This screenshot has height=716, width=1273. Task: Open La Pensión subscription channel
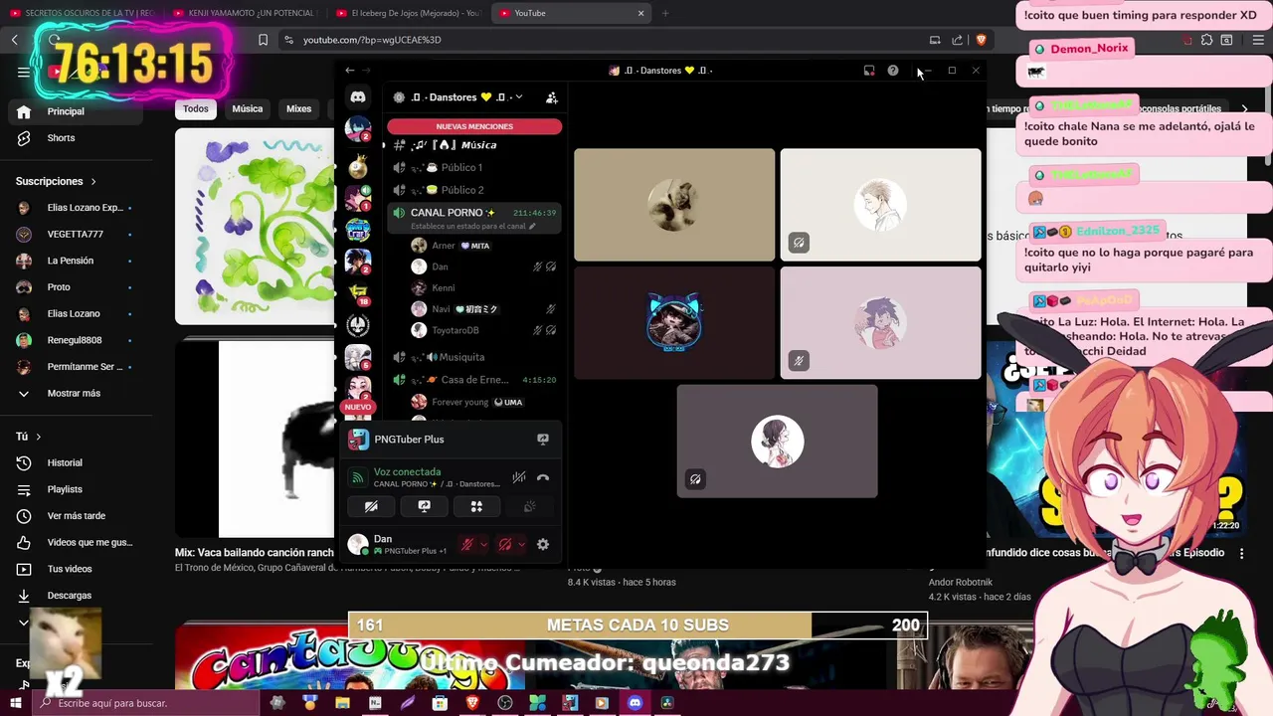[x=78, y=261]
